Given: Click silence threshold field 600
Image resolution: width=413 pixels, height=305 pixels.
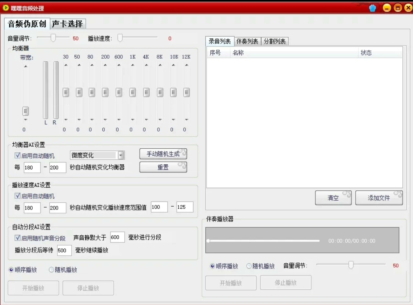Looking at the screenshot, I should coord(117,237).
